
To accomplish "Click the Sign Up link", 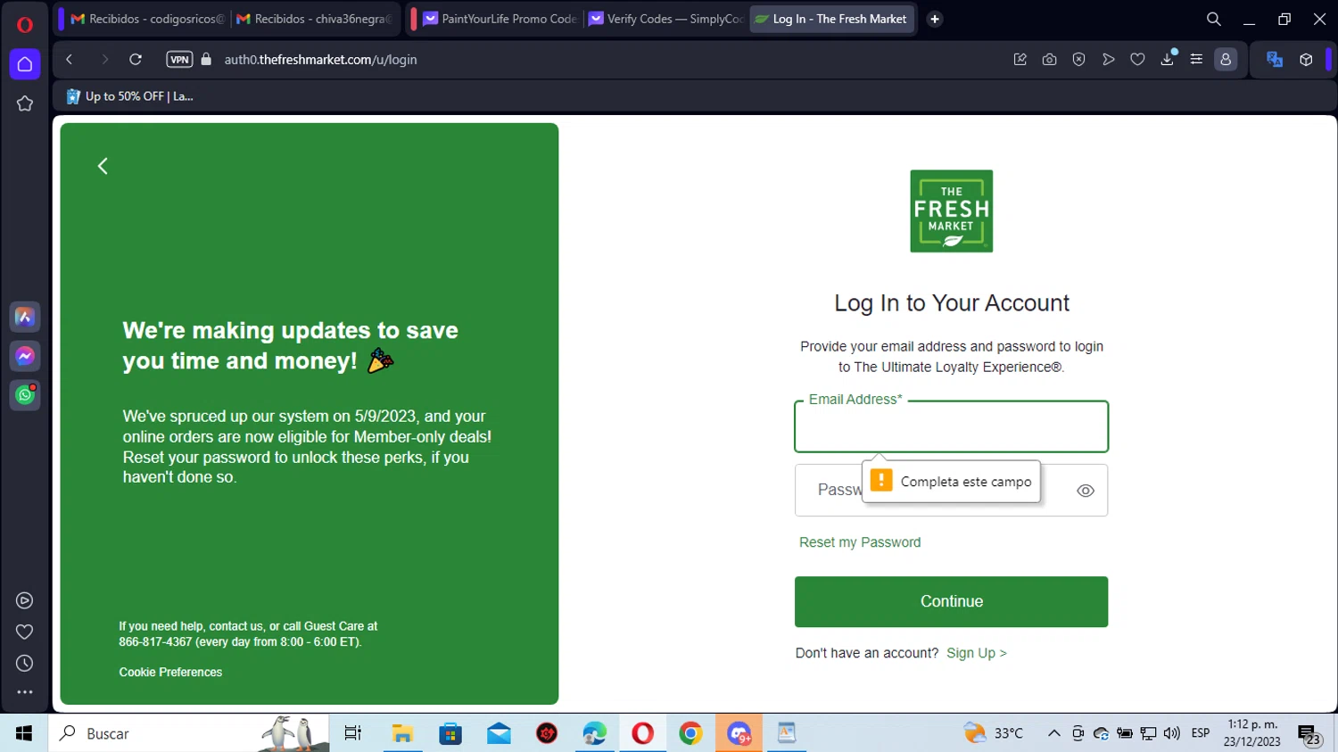I will [977, 653].
